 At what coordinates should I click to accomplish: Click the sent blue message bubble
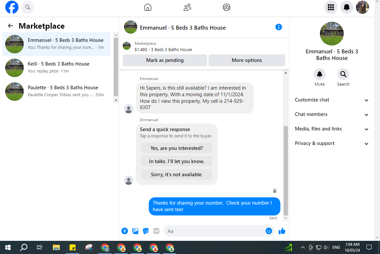tap(214, 206)
